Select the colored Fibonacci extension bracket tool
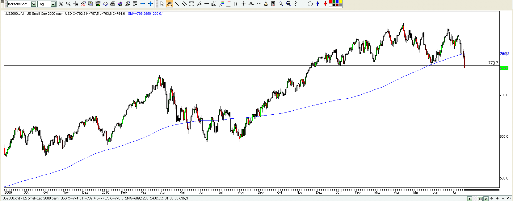The image size is (513, 201). tap(229, 4)
